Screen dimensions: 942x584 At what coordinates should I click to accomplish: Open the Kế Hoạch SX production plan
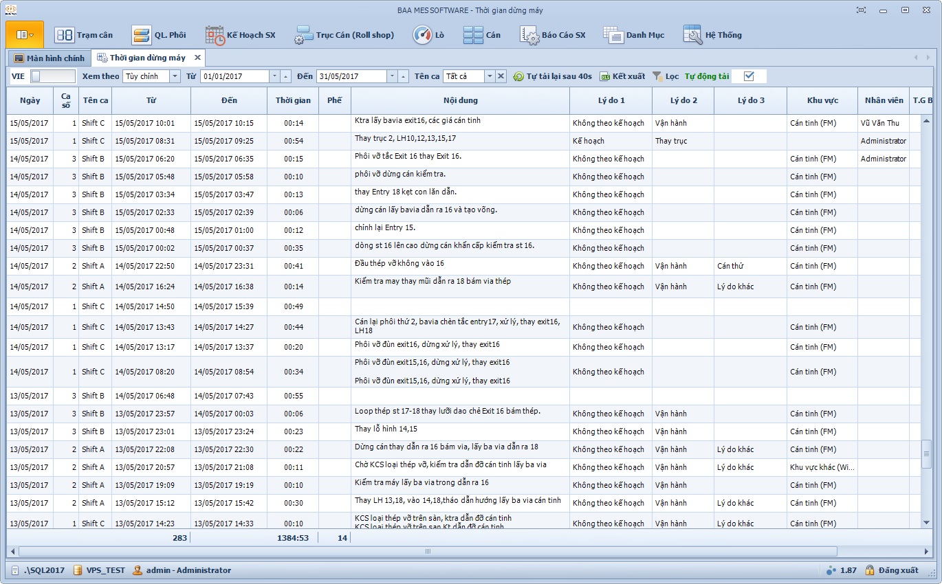click(241, 35)
